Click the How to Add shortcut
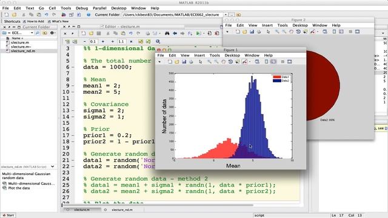 coord(33,22)
